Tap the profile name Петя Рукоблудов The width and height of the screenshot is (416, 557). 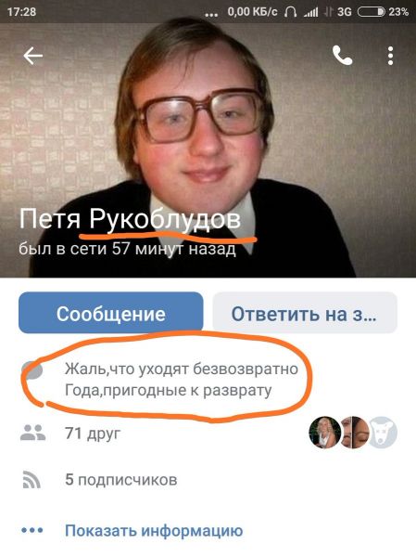(x=130, y=219)
